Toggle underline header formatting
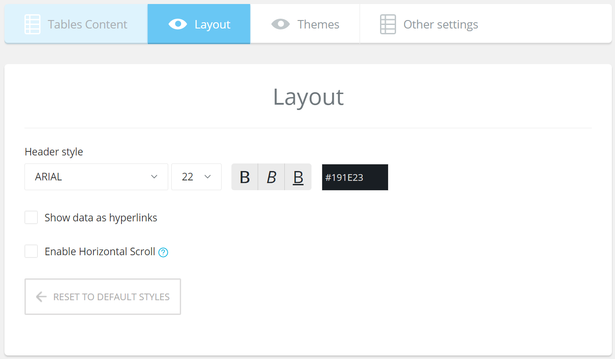The image size is (615, 359). tap(298, 177)
